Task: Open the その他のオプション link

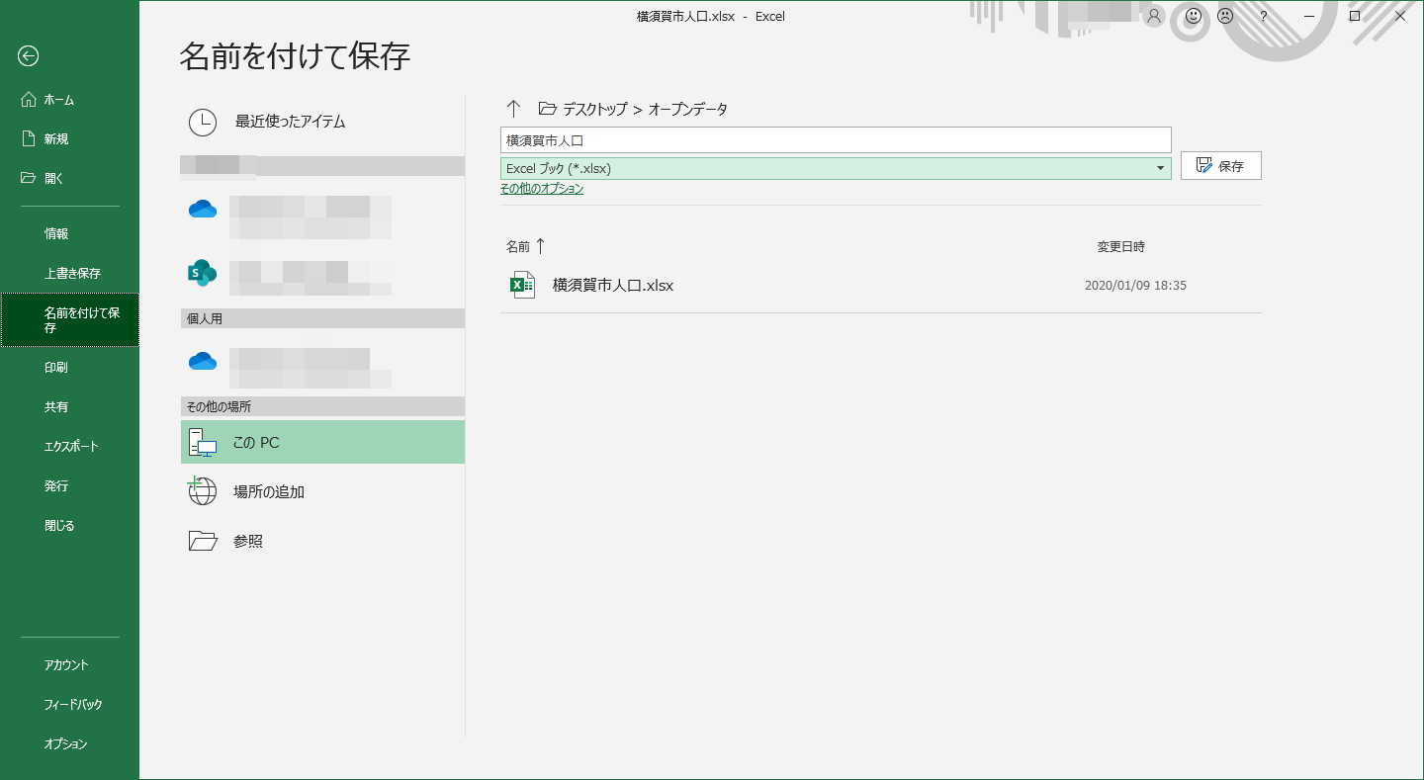Action: 541,189
